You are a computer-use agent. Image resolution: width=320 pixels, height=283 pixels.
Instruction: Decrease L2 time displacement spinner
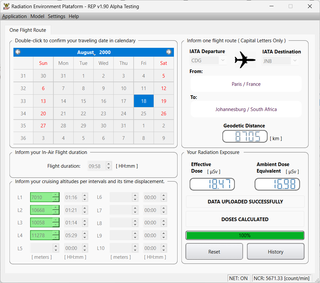point(85,212)
